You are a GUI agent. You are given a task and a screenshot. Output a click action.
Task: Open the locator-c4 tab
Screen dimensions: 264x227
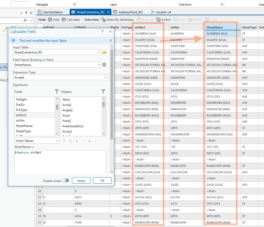[161, 12]
